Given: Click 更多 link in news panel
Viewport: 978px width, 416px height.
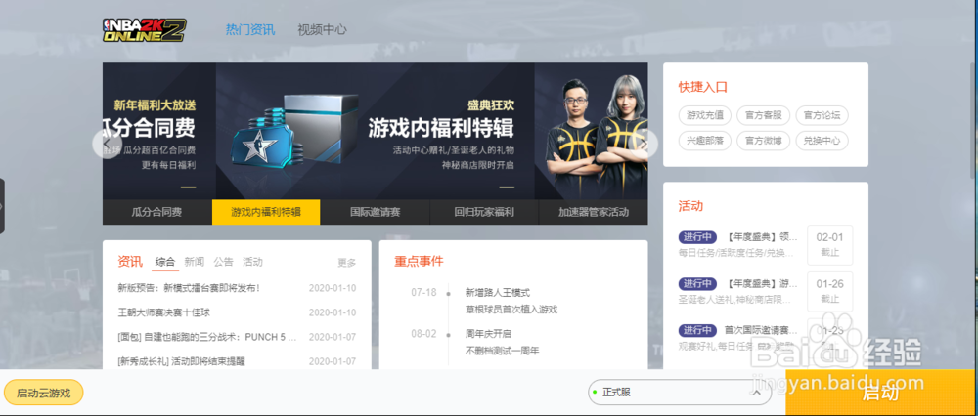Looking at the screenshot, I should click(x=347, y=263).
